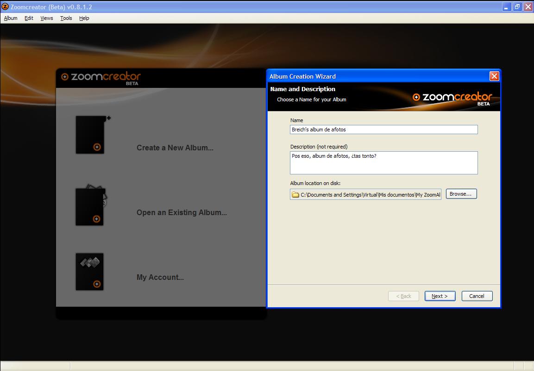Close the Zoomcreator main window

tap(528, 6)
